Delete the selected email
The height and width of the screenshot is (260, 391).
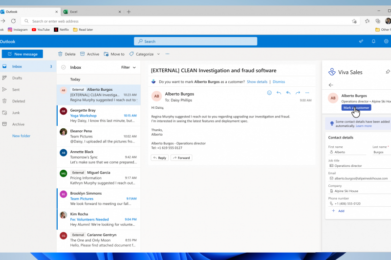coord(66,54)
